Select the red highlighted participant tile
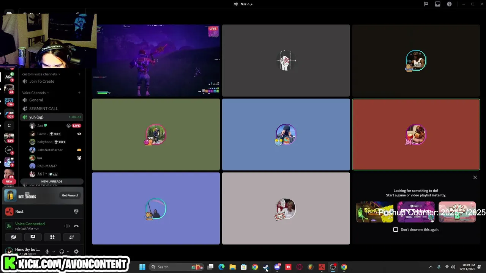 coord(416,135)
